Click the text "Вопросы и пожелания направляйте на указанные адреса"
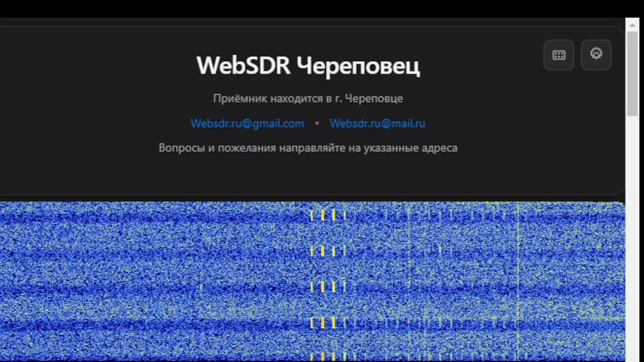Image resolution: width=644 pixels, height=362 pixels. 308,148
